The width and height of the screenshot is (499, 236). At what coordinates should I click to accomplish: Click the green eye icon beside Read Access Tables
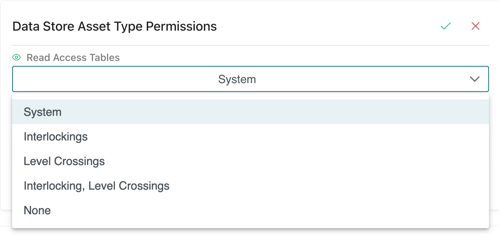[16, 57]
